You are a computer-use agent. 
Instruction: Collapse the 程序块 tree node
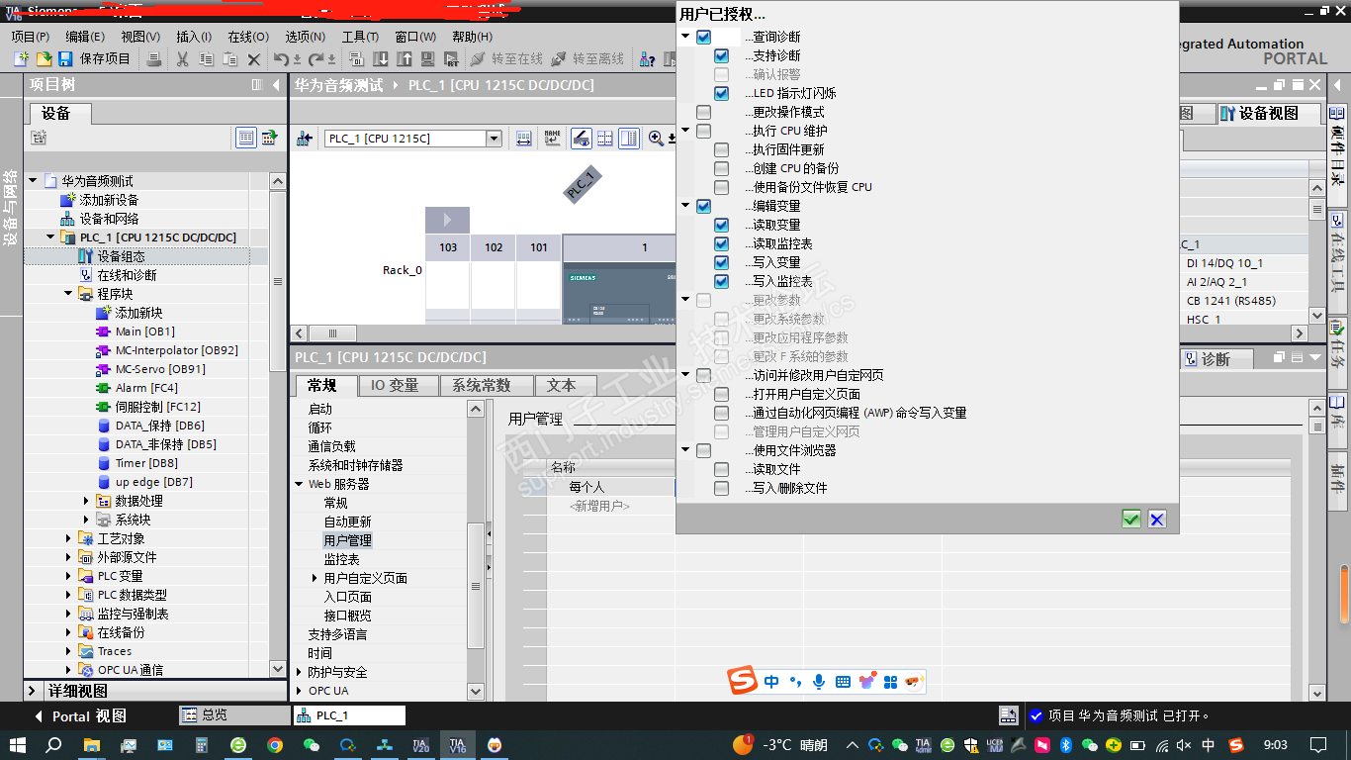pos(68,294)
